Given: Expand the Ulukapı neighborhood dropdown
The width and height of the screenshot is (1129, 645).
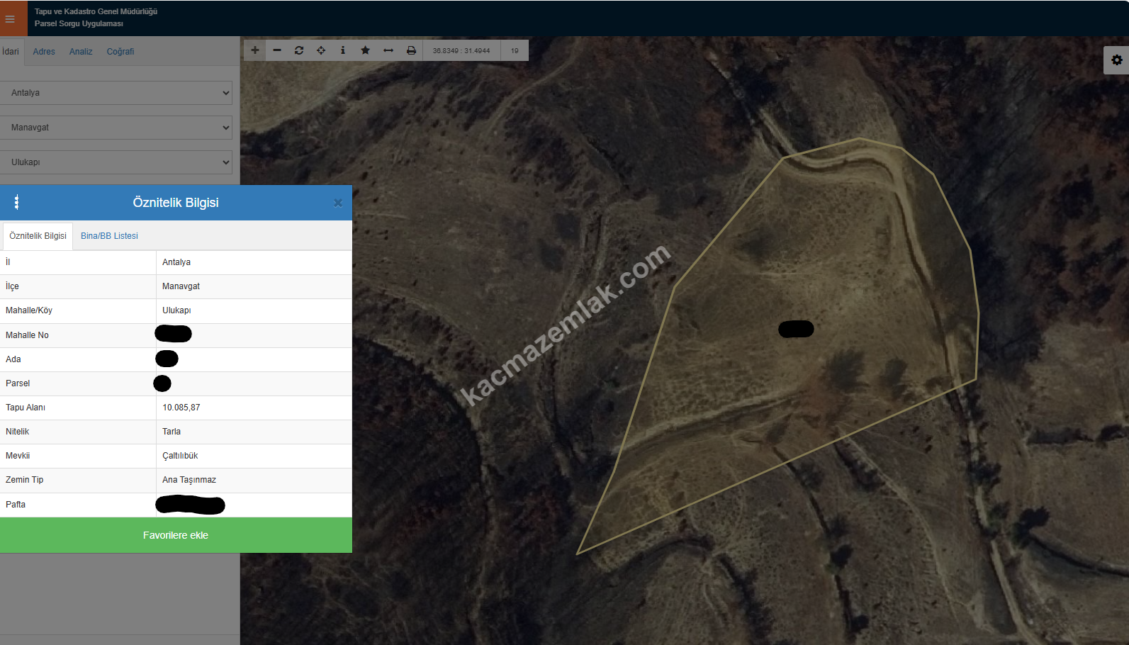Looking at the screenshot, I should [116, 162].
